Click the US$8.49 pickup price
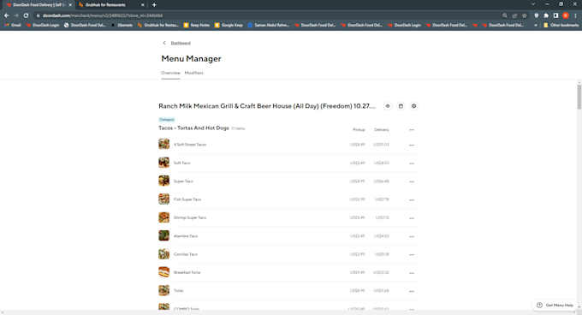 [x=357, y=145]
